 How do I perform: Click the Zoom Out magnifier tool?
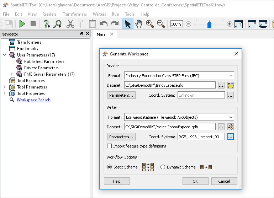pyautogui.click(x=161, y=24)
